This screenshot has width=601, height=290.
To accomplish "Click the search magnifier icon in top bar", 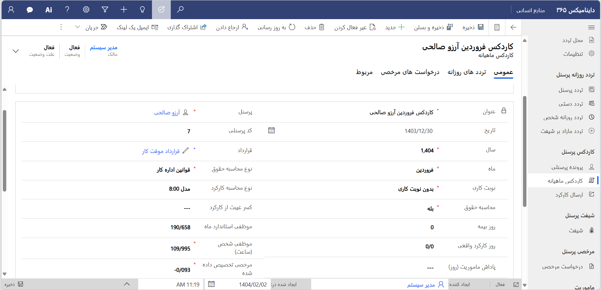I will coord(180,10).
